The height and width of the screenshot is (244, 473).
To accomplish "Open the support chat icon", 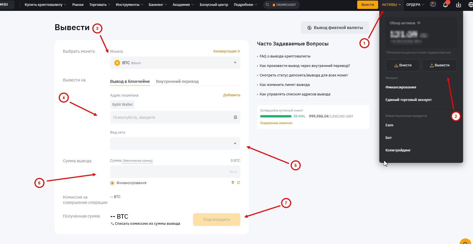I will (465, 242).
